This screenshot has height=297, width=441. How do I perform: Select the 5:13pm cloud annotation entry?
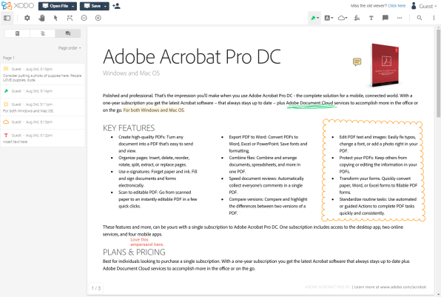coord(42,122)
